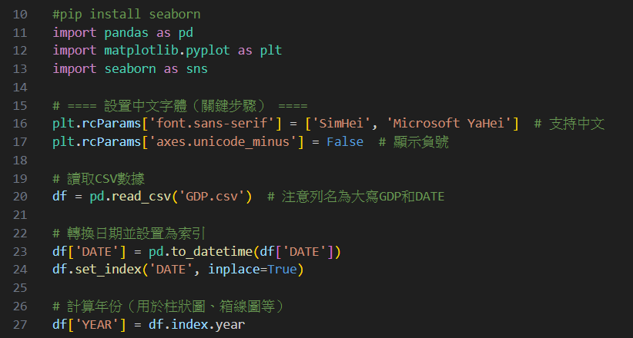Click the read_csv function call

[141, 196]
